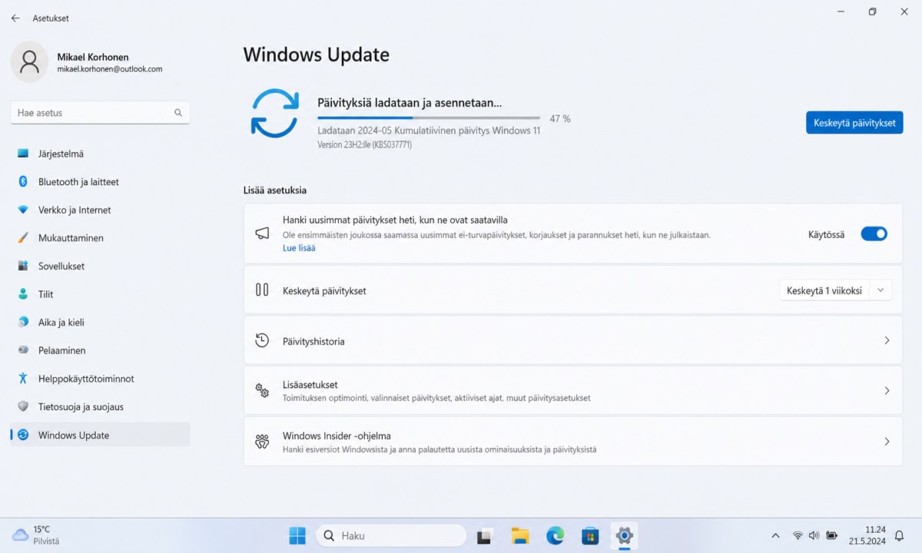This screenshot has width=922, height=553.
Task: Click the Mukauttaminen paintbrush icon
Action: pos(23,238)
